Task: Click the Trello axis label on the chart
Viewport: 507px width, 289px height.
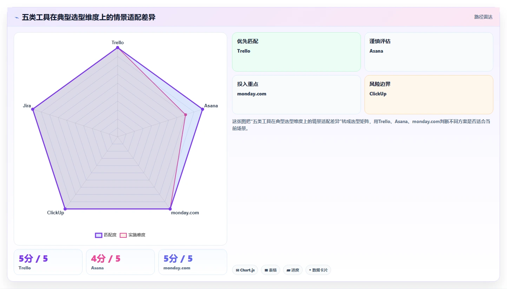Action: click(118, 42)
